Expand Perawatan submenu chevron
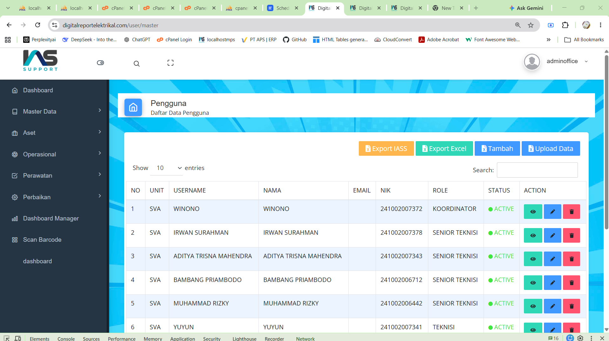609x341 pixels. coord(100,174)
